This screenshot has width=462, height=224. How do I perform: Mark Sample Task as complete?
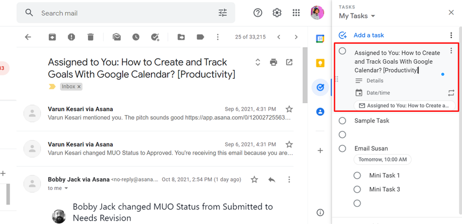click(342, 121)
